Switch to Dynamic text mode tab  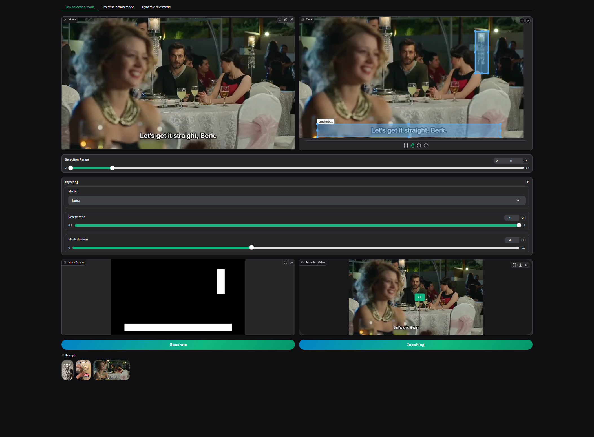tap(156, 7)
